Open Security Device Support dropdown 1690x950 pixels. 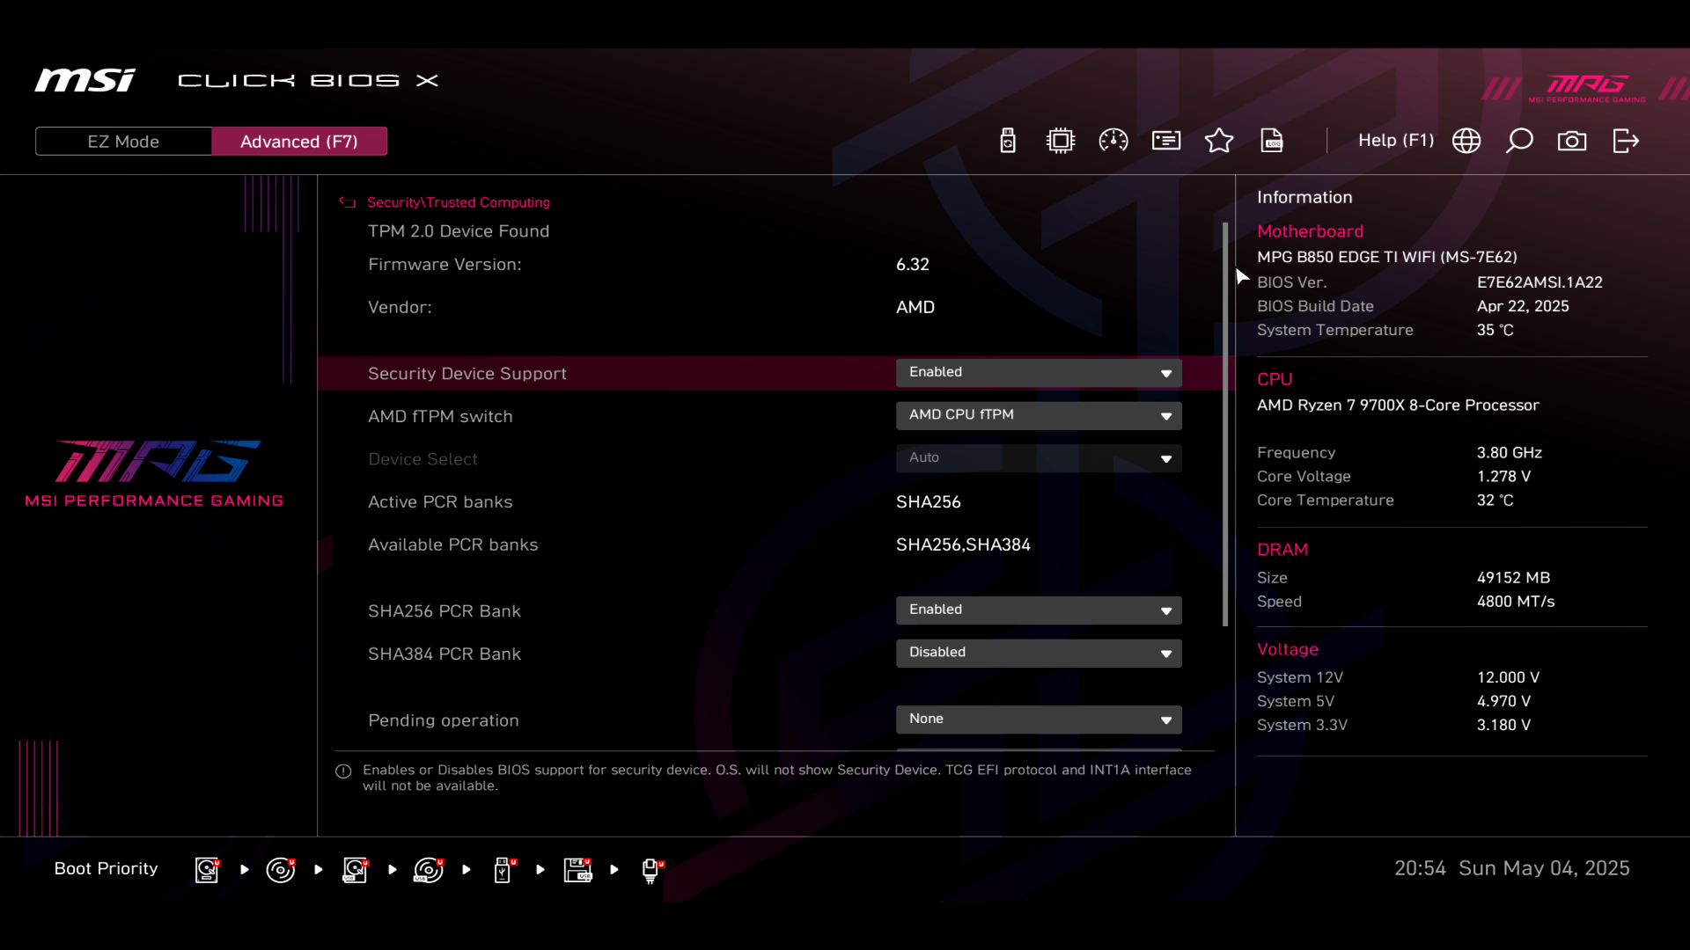(x=1039, y=373)
